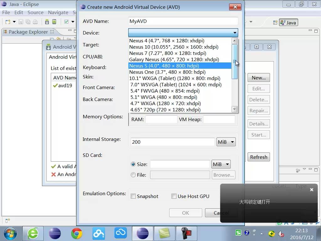Click the blue question mark tray icon
The image size is (321, 241).
247,233
